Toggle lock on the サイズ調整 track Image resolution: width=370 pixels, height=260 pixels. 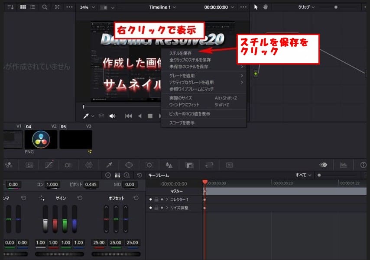(x=156, y=208)
